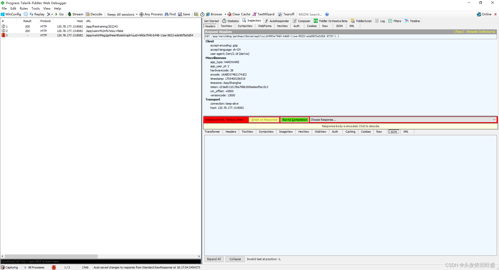
Task: Click the Expand All button
Action: click(x=214, y=259)
